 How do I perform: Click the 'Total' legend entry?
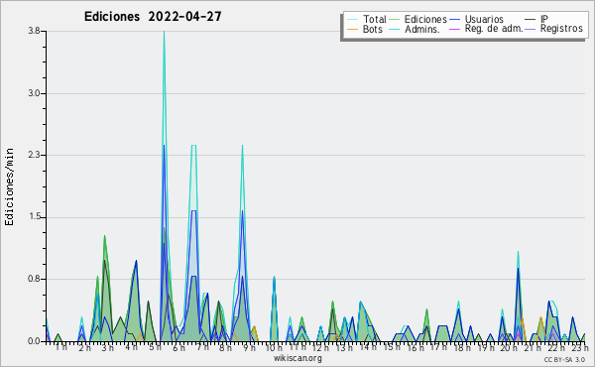pos(374,19)
